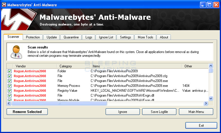Click the Ignore button
This screenshot has height=133, width=221.
pyautogui.click(x=123, y=112)
